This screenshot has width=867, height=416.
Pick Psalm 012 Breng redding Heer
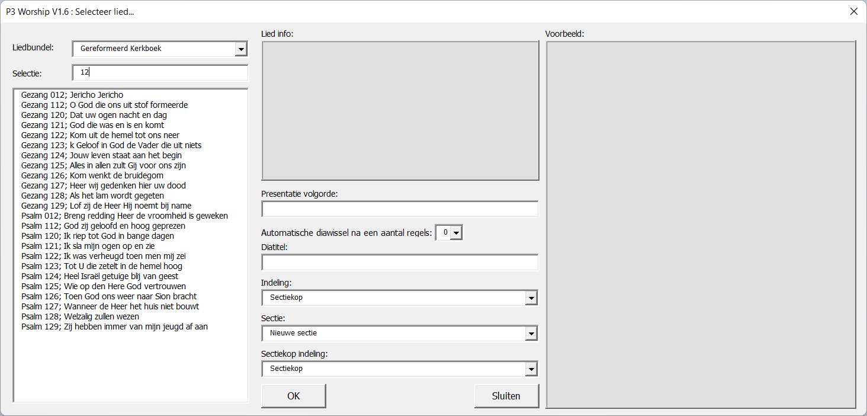click(x=124, y=216)
